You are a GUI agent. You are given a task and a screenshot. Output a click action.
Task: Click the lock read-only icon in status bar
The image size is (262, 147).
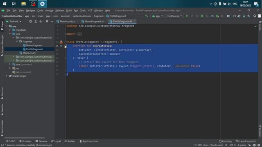249,145
